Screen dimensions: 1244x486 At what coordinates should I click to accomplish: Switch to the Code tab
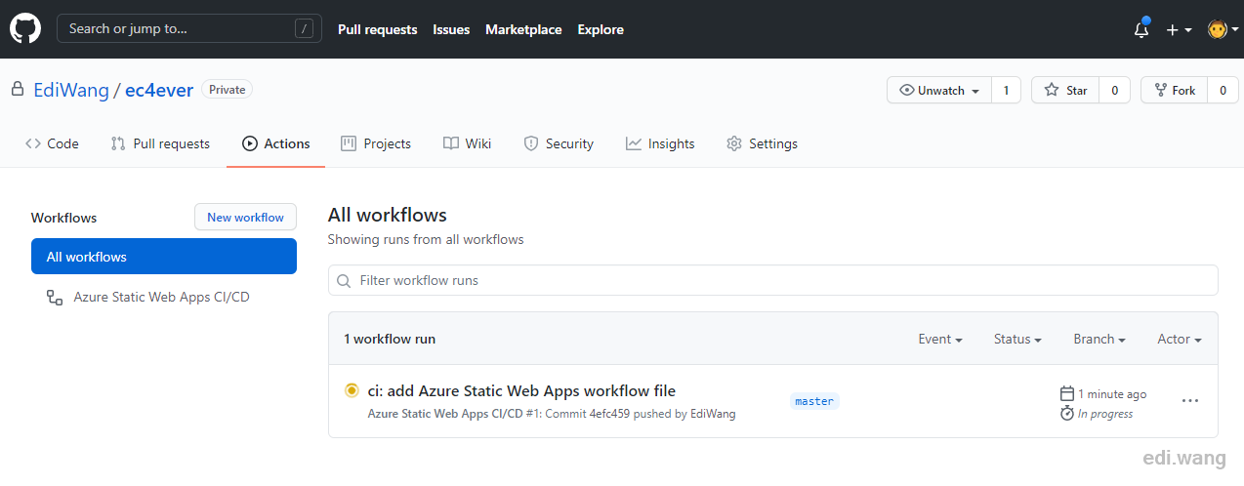pyautogui.click(x=53, y=143)
